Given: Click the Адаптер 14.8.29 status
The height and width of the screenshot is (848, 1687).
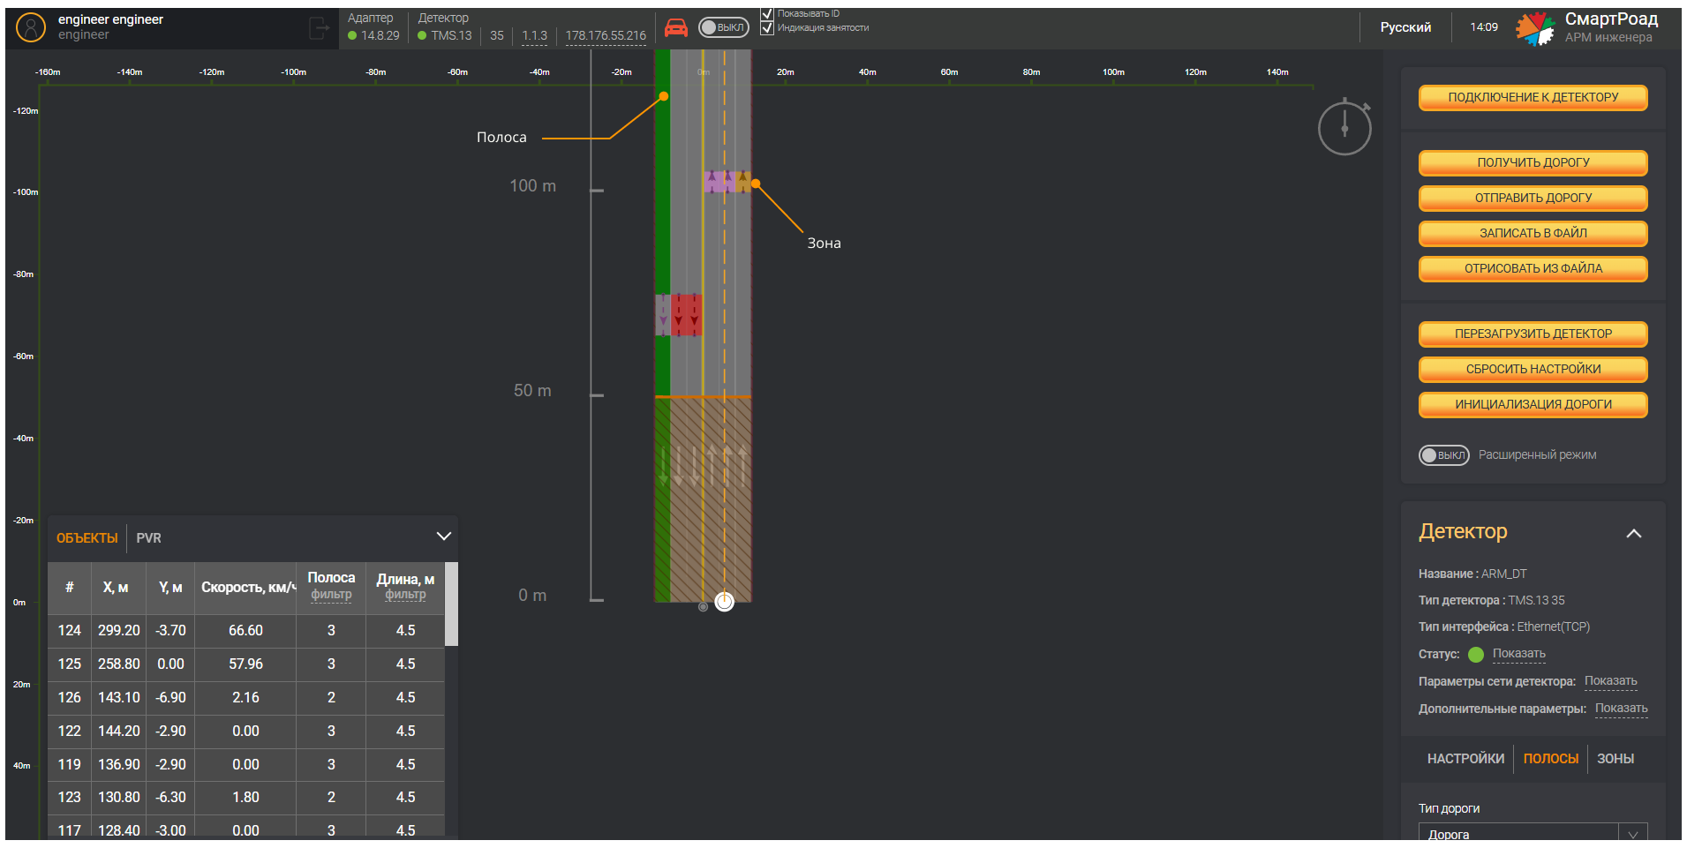Looking at the screenshot, I should point(373,27).
